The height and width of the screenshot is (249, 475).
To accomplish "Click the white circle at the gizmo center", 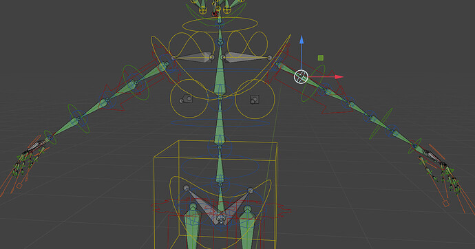I will (x=301, y=76).
